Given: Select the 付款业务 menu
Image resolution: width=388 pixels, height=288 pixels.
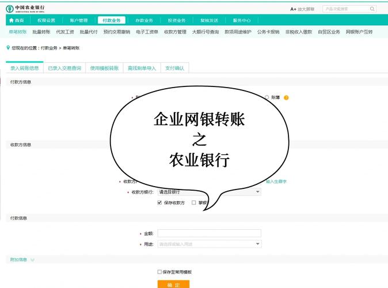Looking at the screenshot, I should [111, 20].
